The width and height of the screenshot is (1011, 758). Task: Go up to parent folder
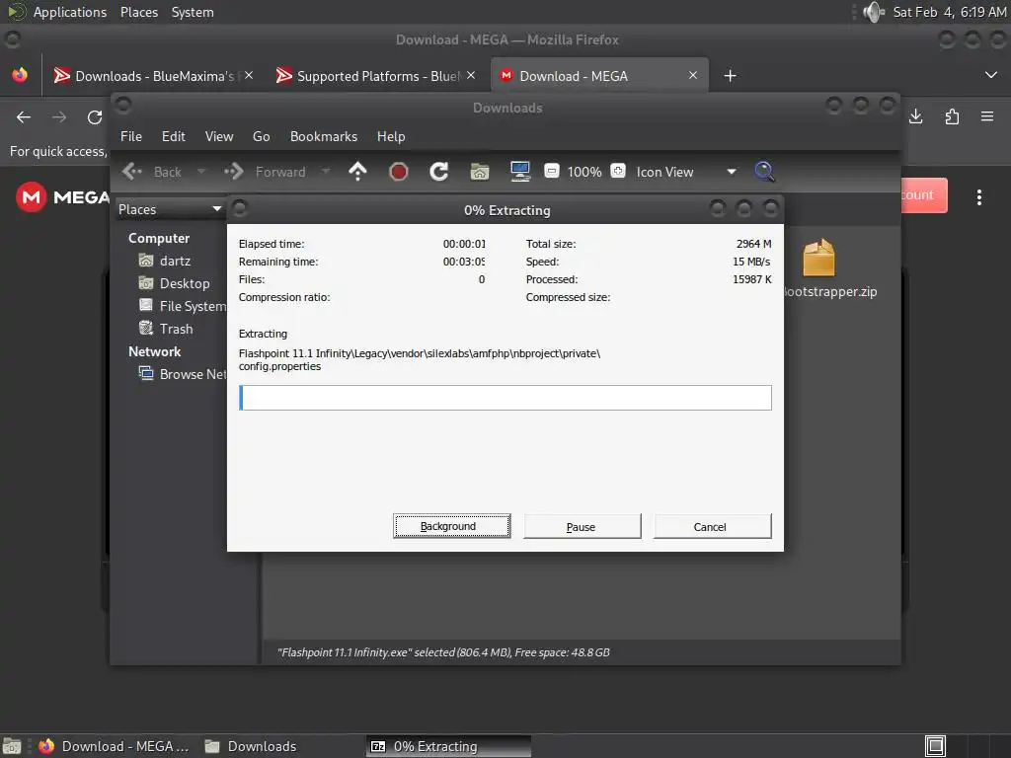point(357,172)
